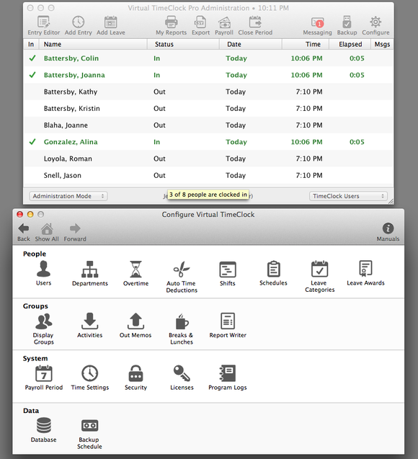Open the Out Memos icon
The width and height of the screenshot is (418, 459).
pos(135,321)
